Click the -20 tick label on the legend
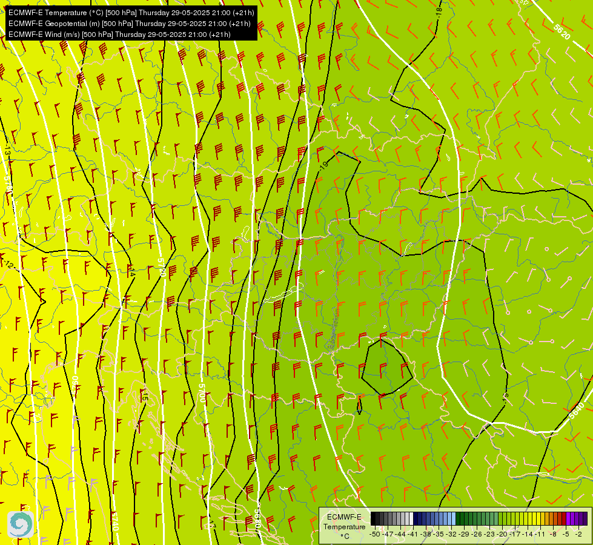The height and width of the screenshot is (545, 593). [502, 534]
